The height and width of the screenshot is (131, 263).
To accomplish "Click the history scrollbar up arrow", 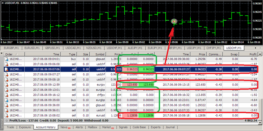I will click(260, 54).
